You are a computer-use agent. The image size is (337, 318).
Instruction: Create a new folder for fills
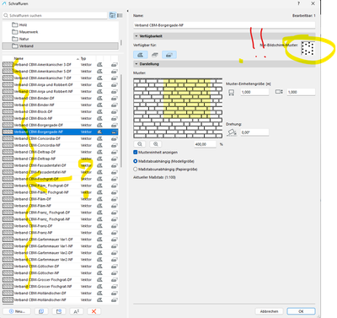tap(59, 311)
